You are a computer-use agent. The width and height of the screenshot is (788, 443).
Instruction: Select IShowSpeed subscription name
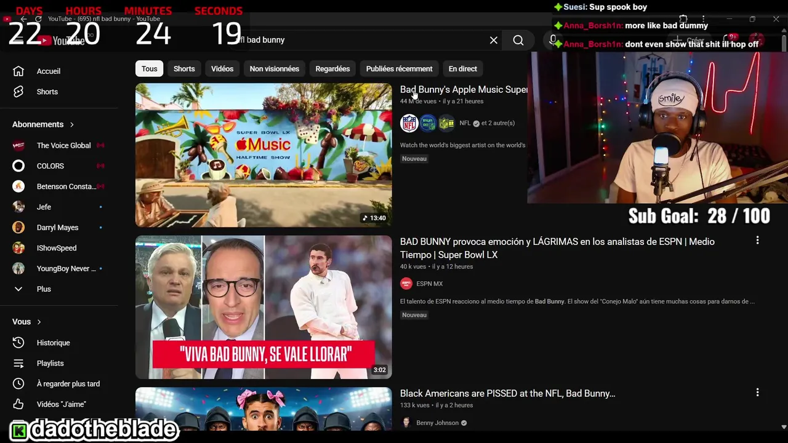pos(57,248)
